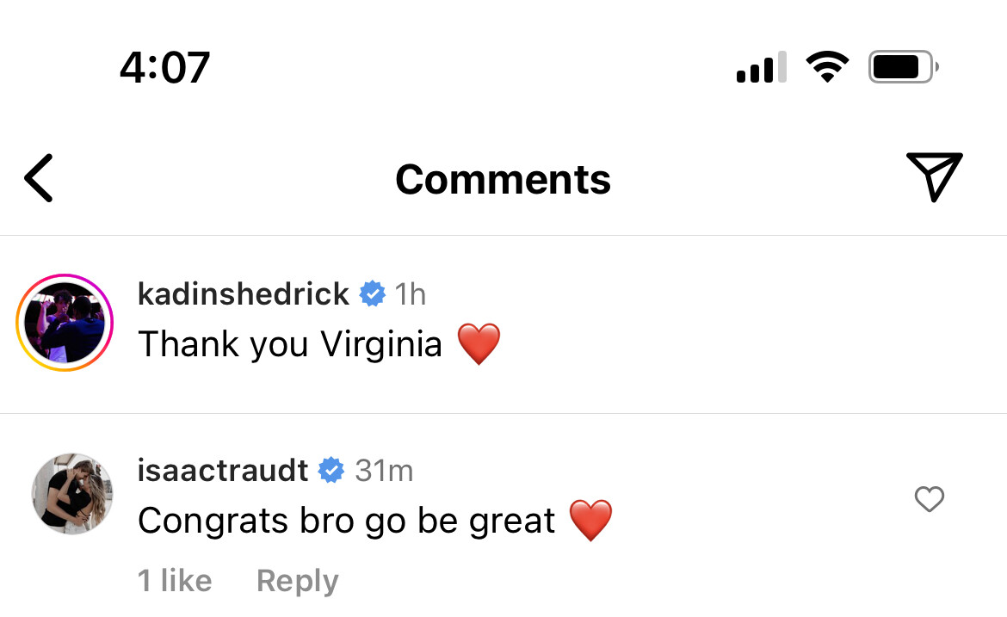Tap the 1h timestamp on kadinshedrick's post
The image size is (1007, 617).
(411, 294)
